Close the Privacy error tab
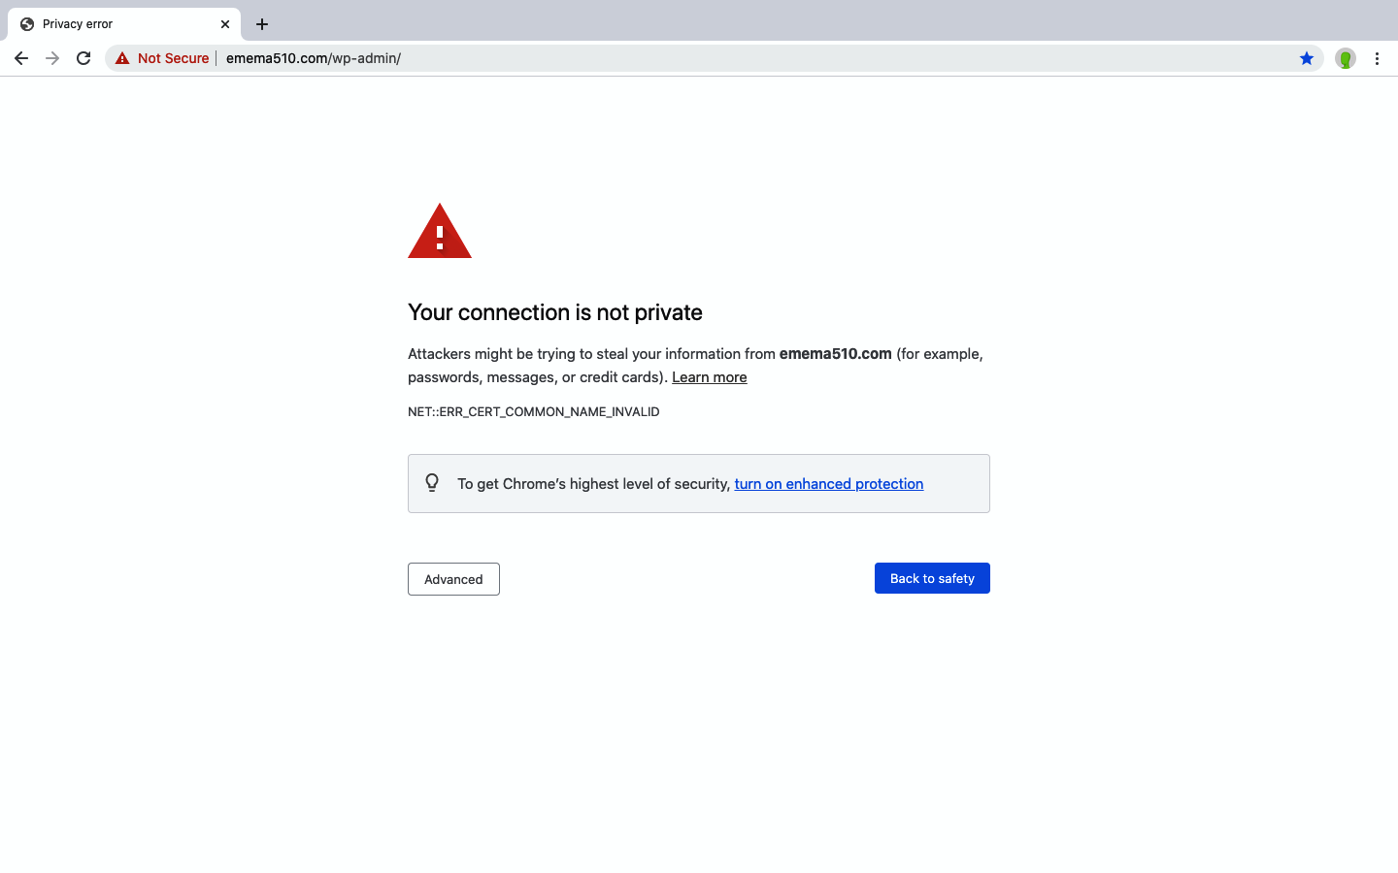This screenshot has height=873, width=1398. click(x=225, y=24)
